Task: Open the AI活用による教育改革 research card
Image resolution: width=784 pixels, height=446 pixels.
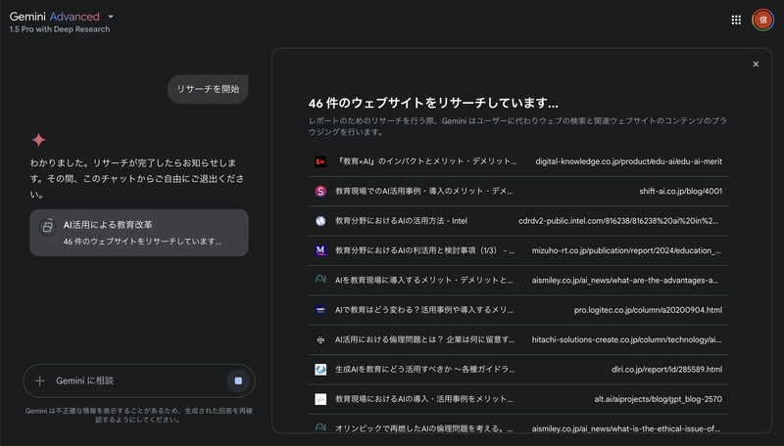Action: 138,233
